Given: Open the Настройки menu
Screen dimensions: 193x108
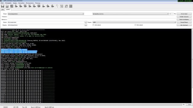Looking at the screenshot, I should [21, 3].
